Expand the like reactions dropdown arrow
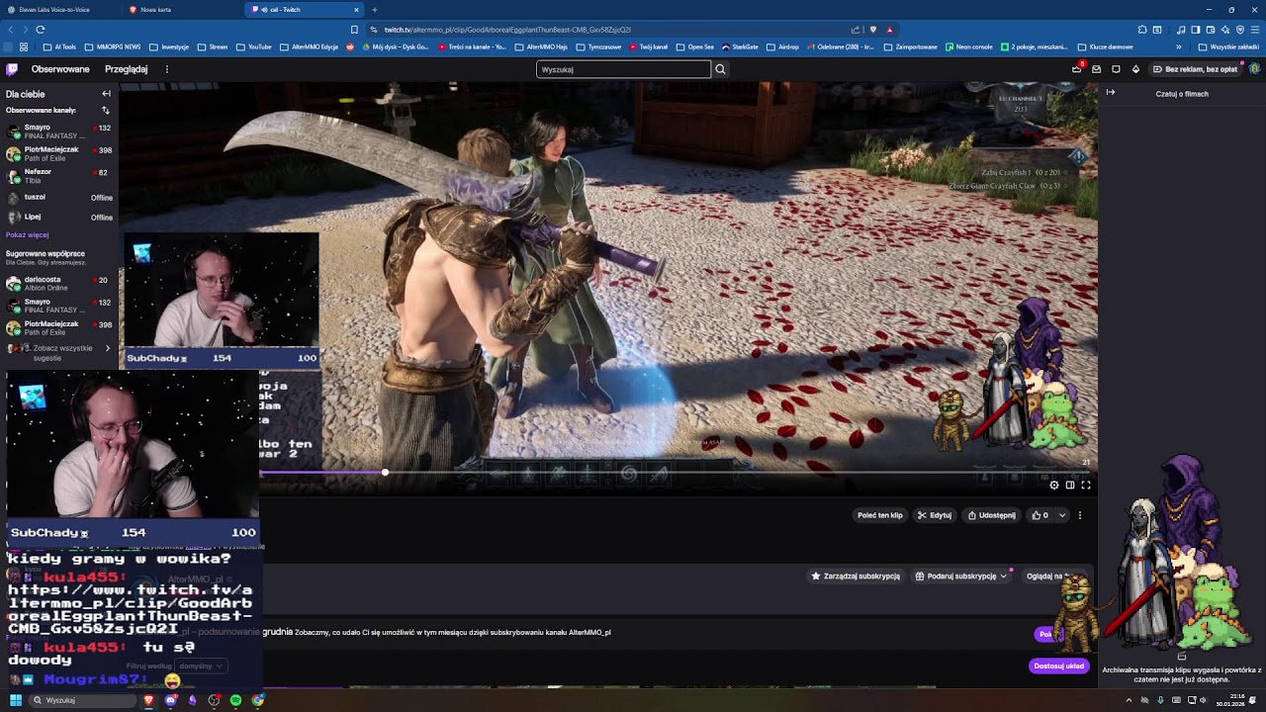1266x712 pixels. click(1062, 515)
